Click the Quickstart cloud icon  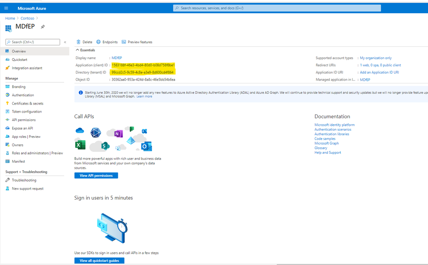[7, 60]
